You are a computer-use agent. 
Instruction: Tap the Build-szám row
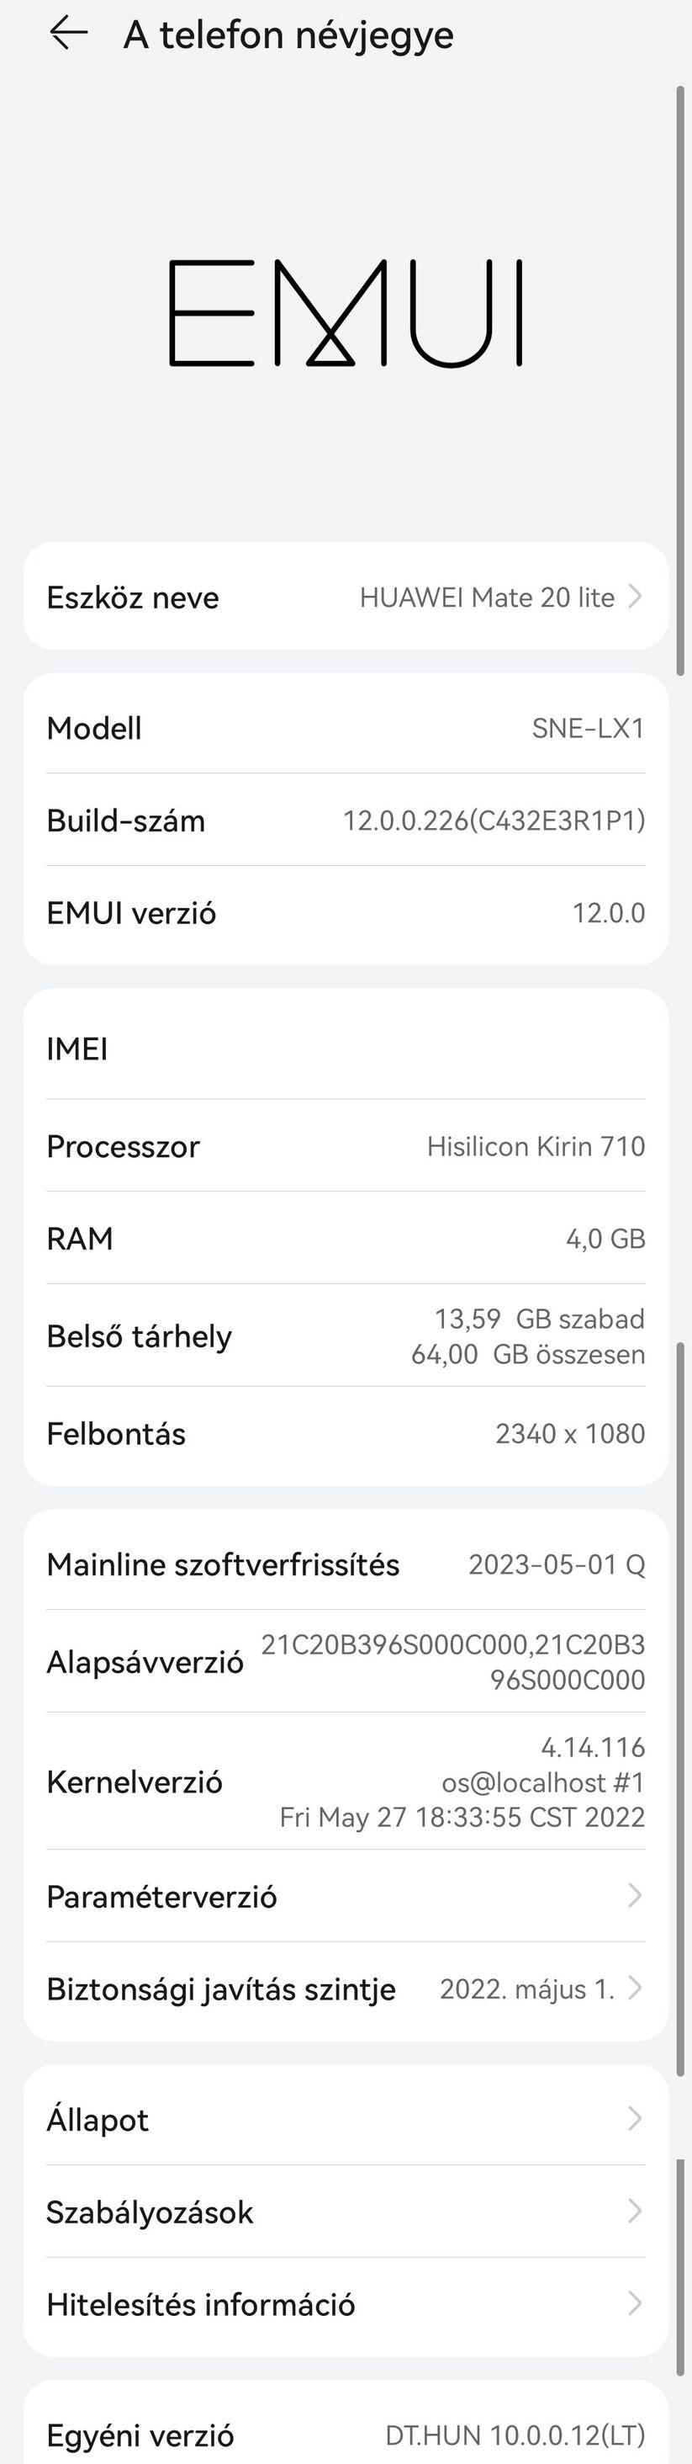(345, 820)
